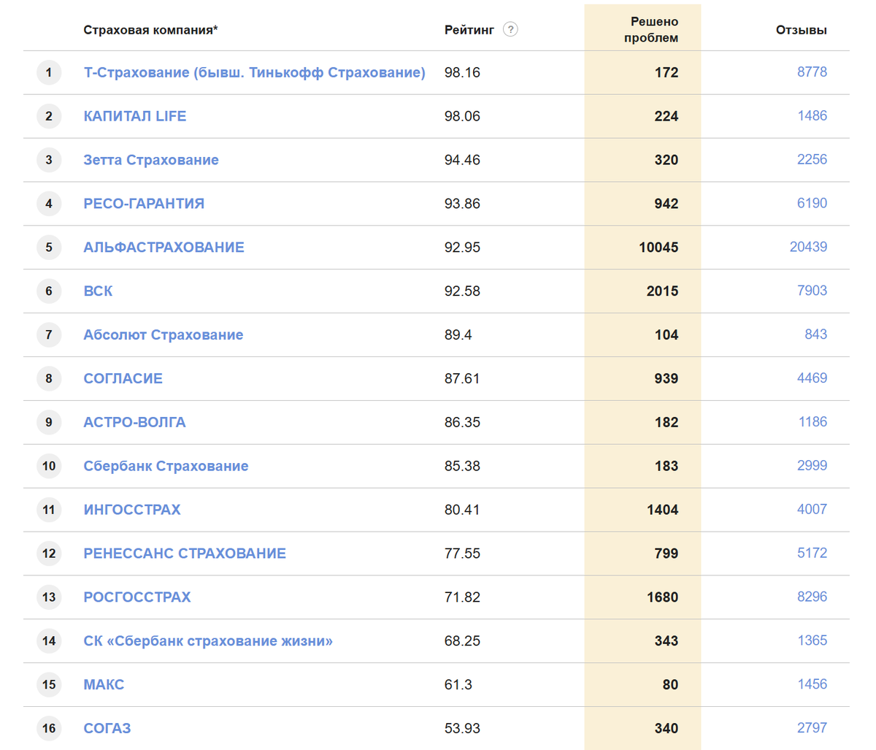Select rating value 87.61
This screenshot has width=876, height=750.
tap(462, 379)
